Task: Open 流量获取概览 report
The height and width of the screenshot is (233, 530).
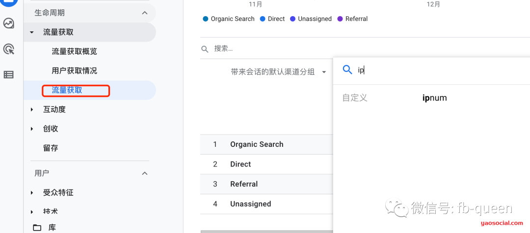Action: (75, 51)
